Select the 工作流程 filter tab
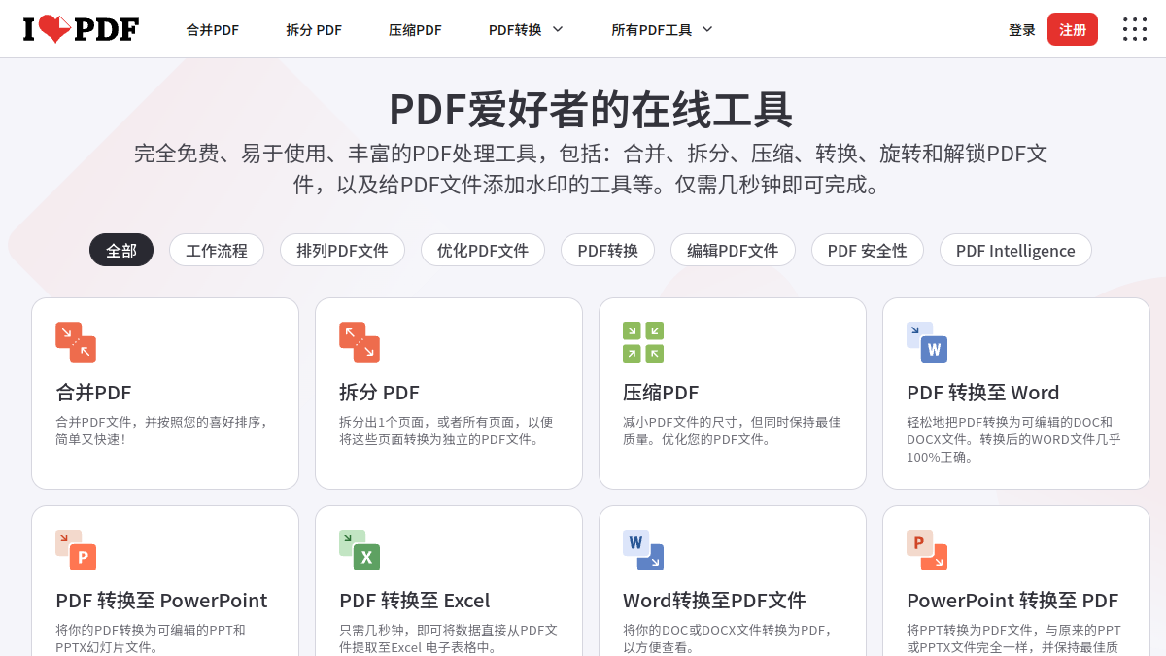The width and height of the screenshot is (1166, 656). (x=217, y=250)
